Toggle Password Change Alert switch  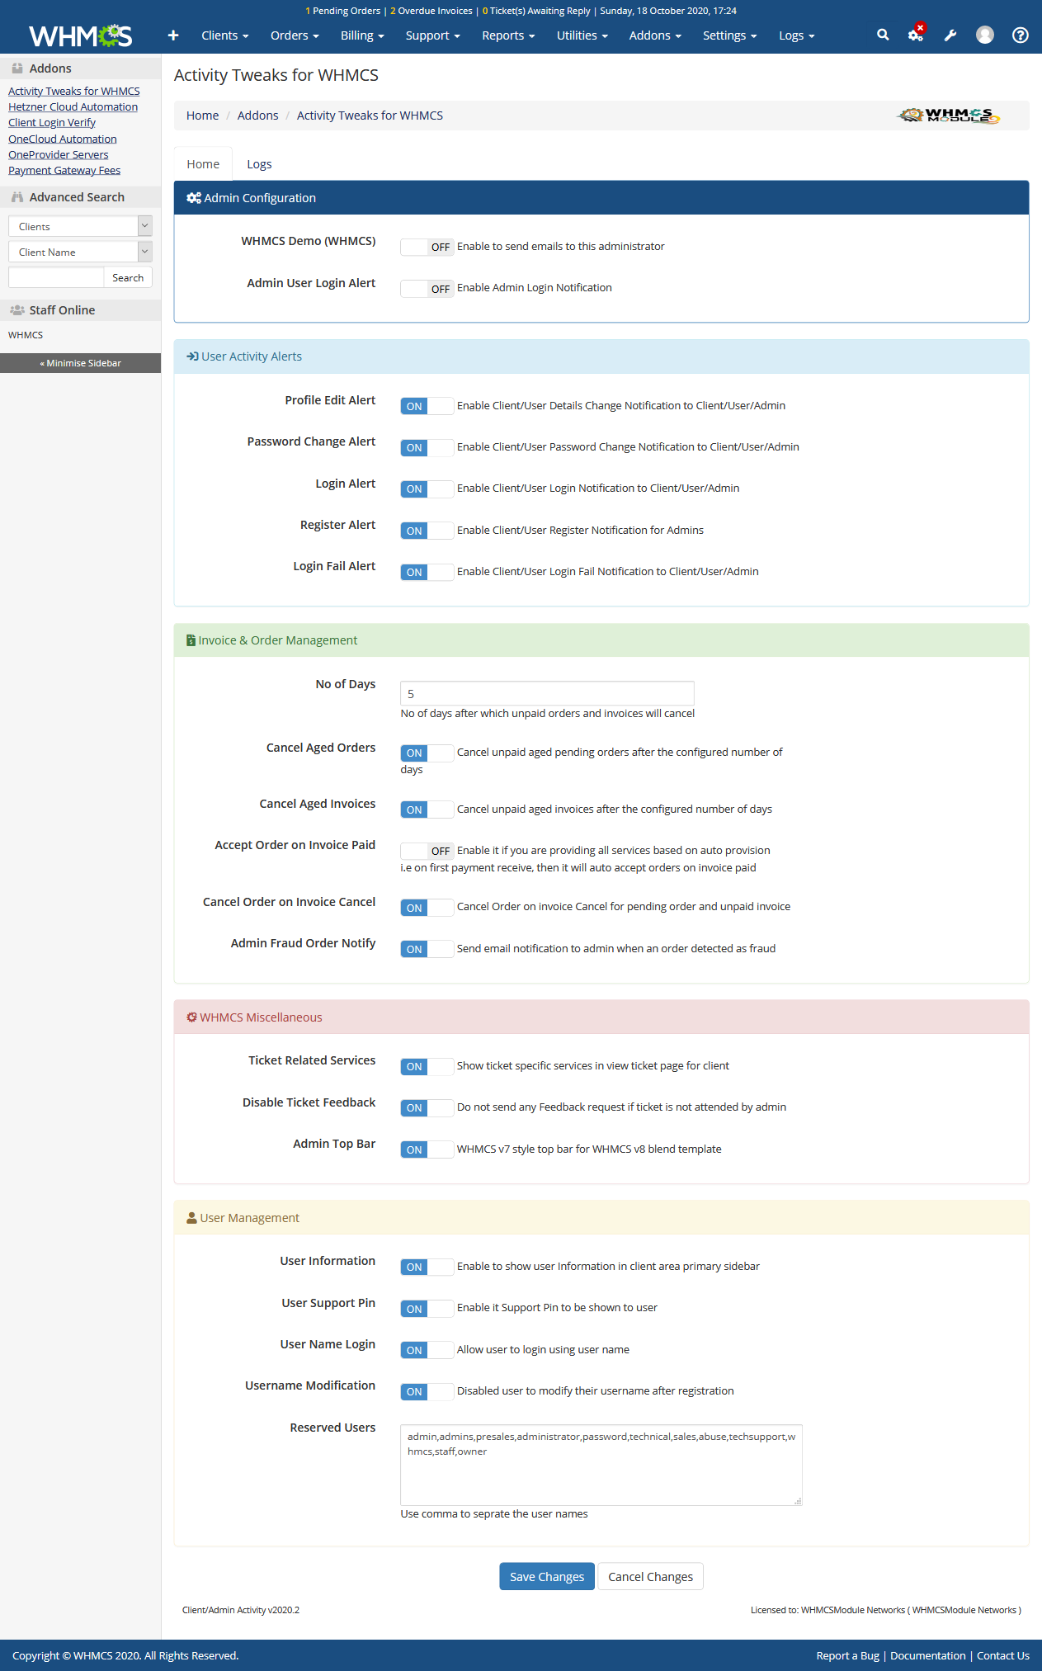coord(427,447)
